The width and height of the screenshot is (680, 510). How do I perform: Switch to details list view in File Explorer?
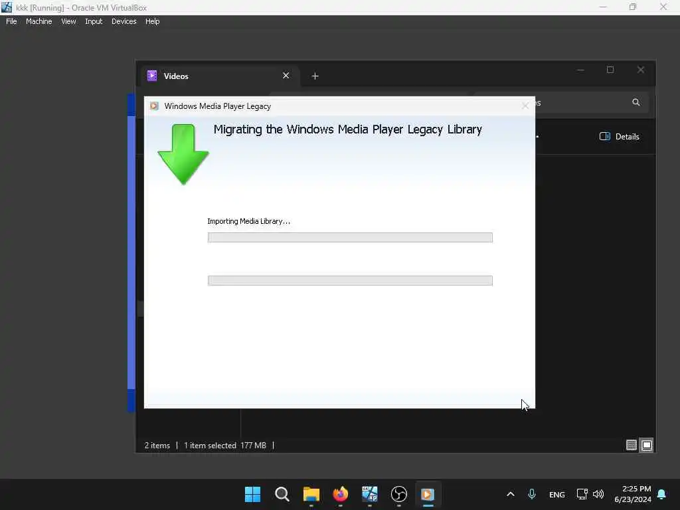631,445
